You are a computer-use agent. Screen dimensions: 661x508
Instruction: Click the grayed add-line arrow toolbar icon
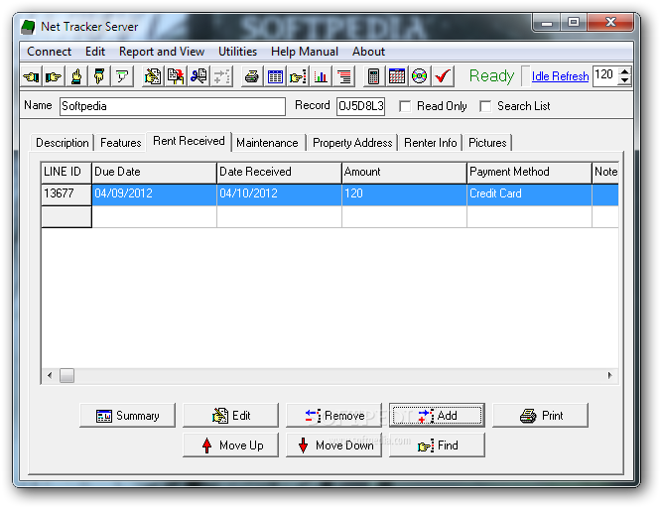coord(221,76)
